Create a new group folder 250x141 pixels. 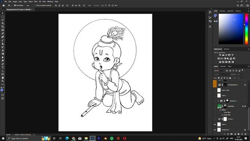239,134
